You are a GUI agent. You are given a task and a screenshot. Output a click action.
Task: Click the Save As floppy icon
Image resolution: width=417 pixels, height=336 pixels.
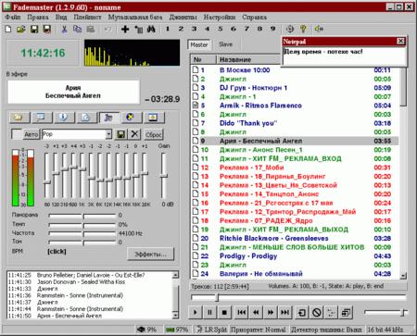47,30
